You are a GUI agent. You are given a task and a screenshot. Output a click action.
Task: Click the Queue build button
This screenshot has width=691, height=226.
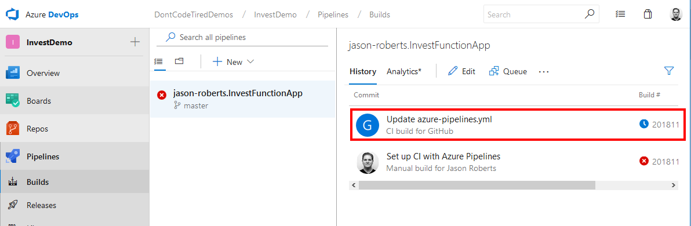[508, 71]
